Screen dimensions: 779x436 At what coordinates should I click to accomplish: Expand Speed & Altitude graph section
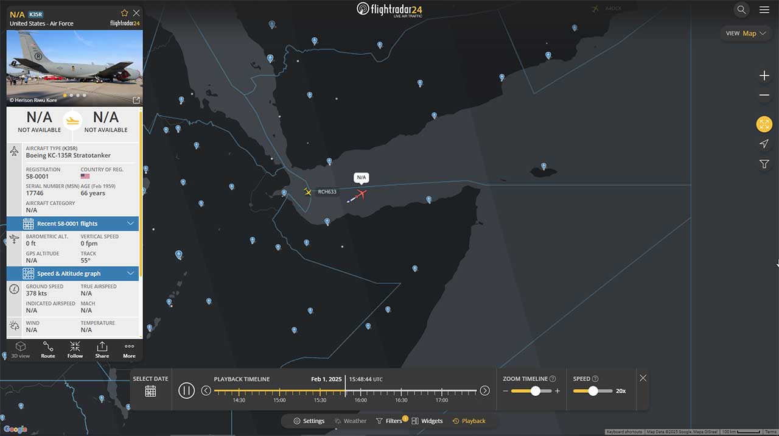pyautogui.click(x=72, y=273)
